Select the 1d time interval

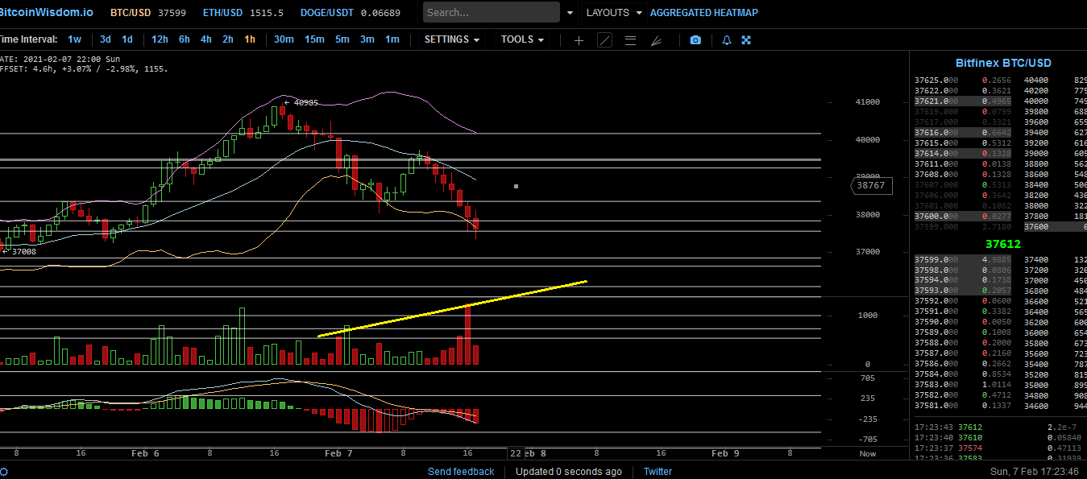(127, 39)
